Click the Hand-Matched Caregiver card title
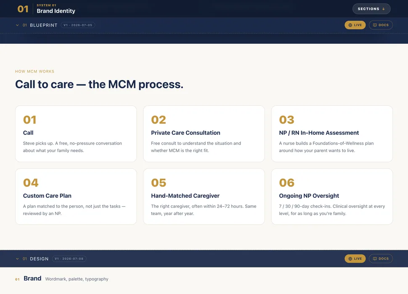Viewport: 408px width, 294px height. tap(185, 196)
